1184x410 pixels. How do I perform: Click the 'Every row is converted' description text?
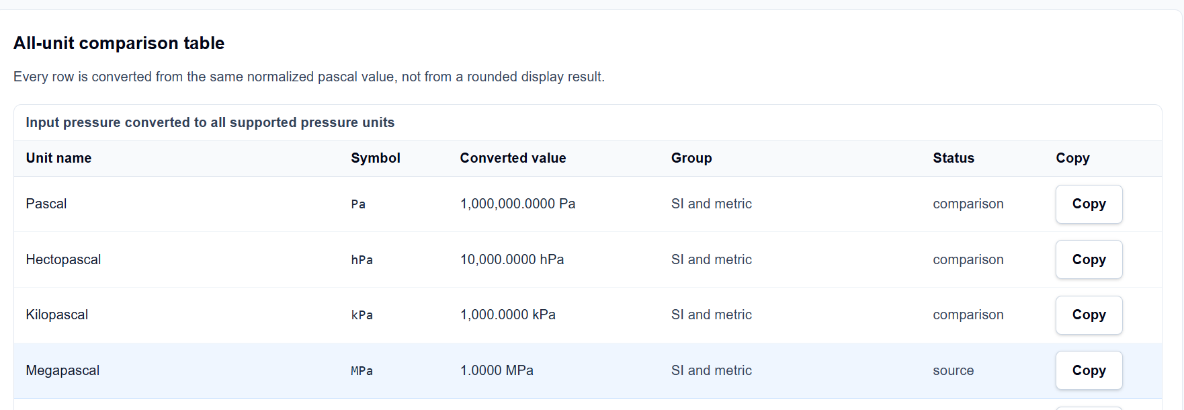point(309,77)
